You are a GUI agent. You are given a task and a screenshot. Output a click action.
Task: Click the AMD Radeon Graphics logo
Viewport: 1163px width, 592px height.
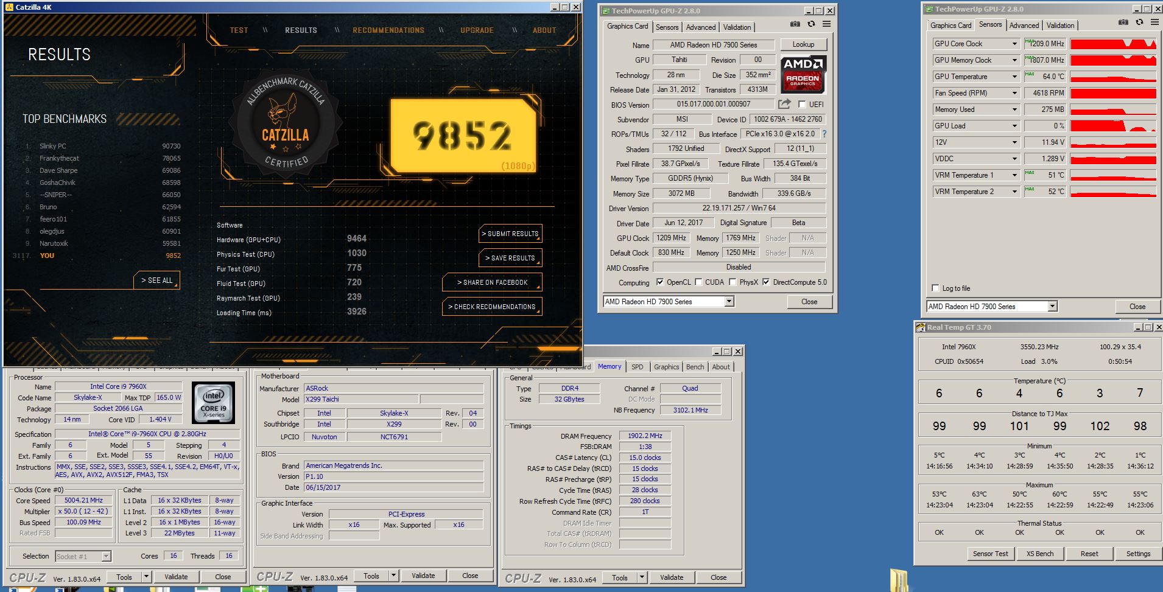(803, 74)
